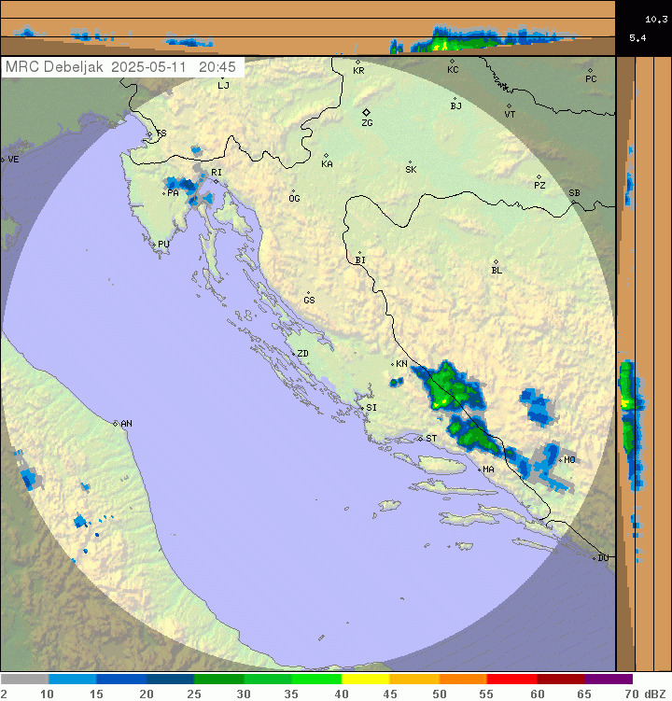The width and height of the screenshot is (672, 701).
Task: Pick the dark red 60–65 dBZ swatch
Action: coord(561,680)
